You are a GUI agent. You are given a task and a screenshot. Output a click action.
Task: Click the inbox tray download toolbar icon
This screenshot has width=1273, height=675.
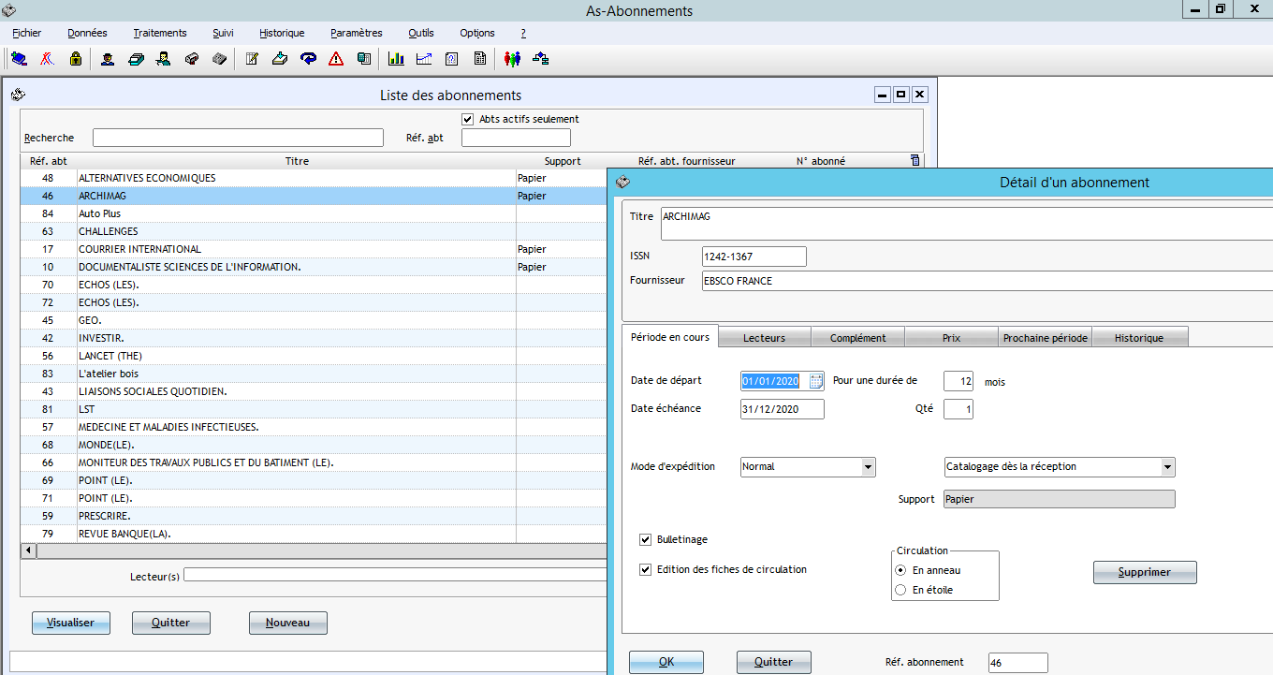[280, 59]
